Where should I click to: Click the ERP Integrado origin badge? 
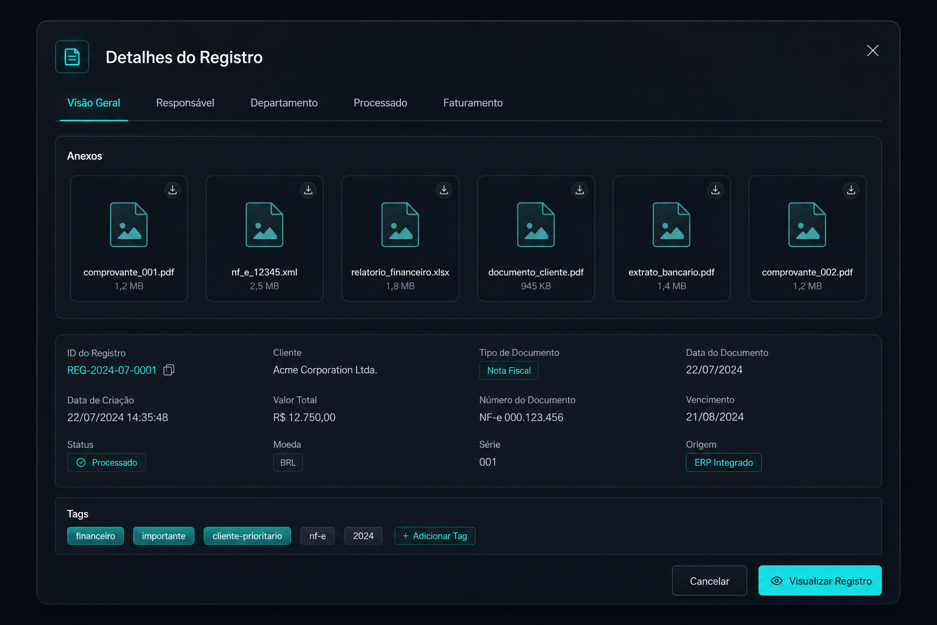(x=723, y=463)
